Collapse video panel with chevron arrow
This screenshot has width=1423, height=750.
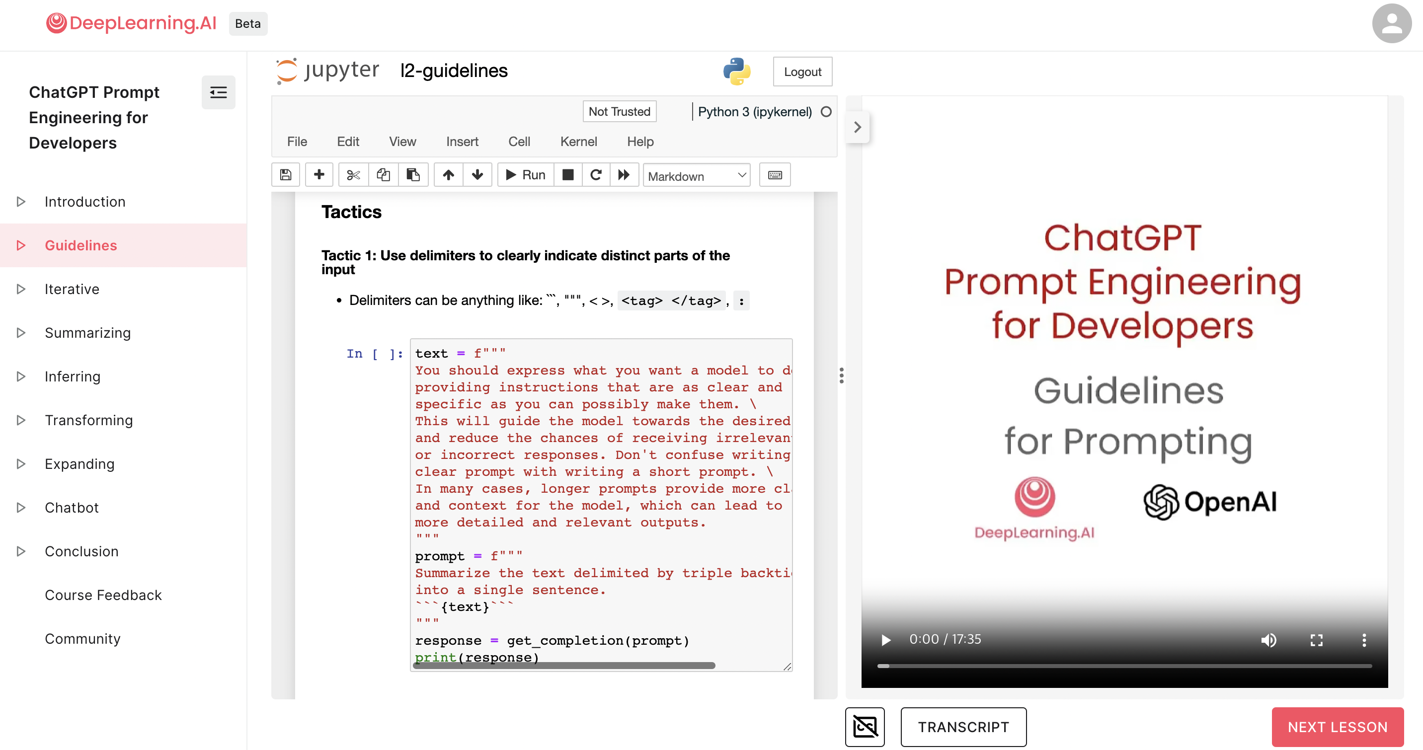[x=858, y=127]
